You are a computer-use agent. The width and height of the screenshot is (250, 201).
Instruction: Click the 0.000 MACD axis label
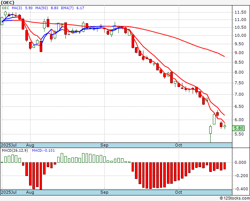pos(240,162)
